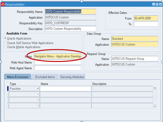Click the Data Group Name field Standard
This screenshot has width=163, height=122.
tap(135, 39)
